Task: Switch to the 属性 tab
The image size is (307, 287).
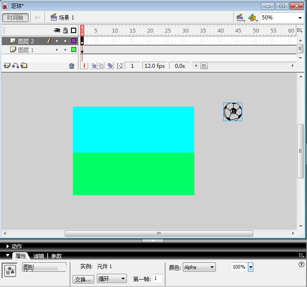Action: tap(21, 256)
